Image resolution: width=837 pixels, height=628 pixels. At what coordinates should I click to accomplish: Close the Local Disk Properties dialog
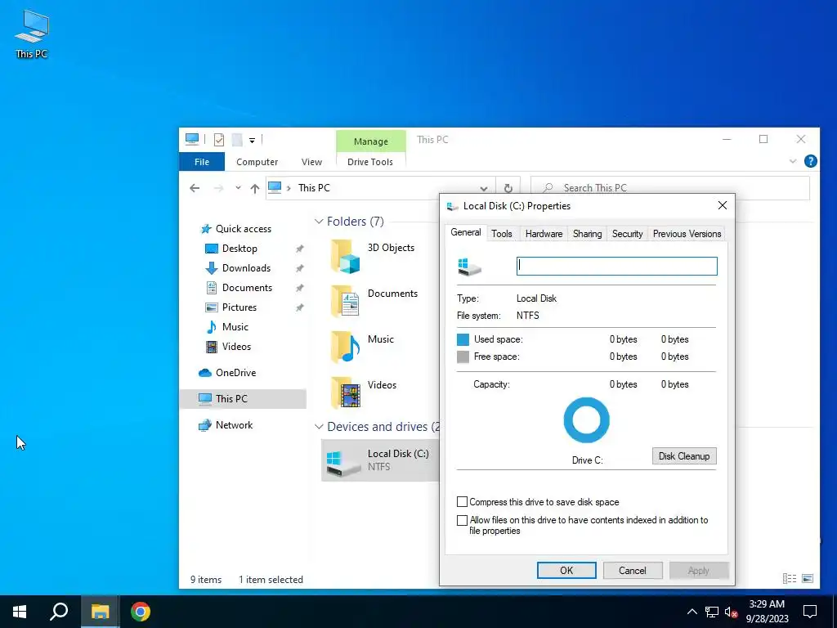point(723,205)
